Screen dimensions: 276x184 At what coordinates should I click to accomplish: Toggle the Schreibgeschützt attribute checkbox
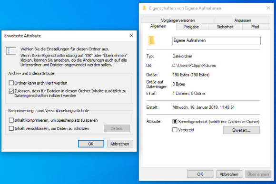pyautogui.click(x=175, y=122)
